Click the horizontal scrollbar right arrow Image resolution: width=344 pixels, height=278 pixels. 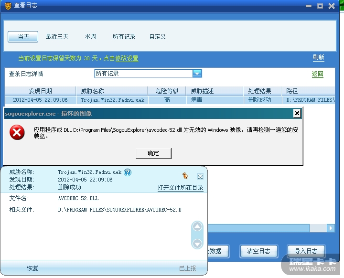point(331,228)
